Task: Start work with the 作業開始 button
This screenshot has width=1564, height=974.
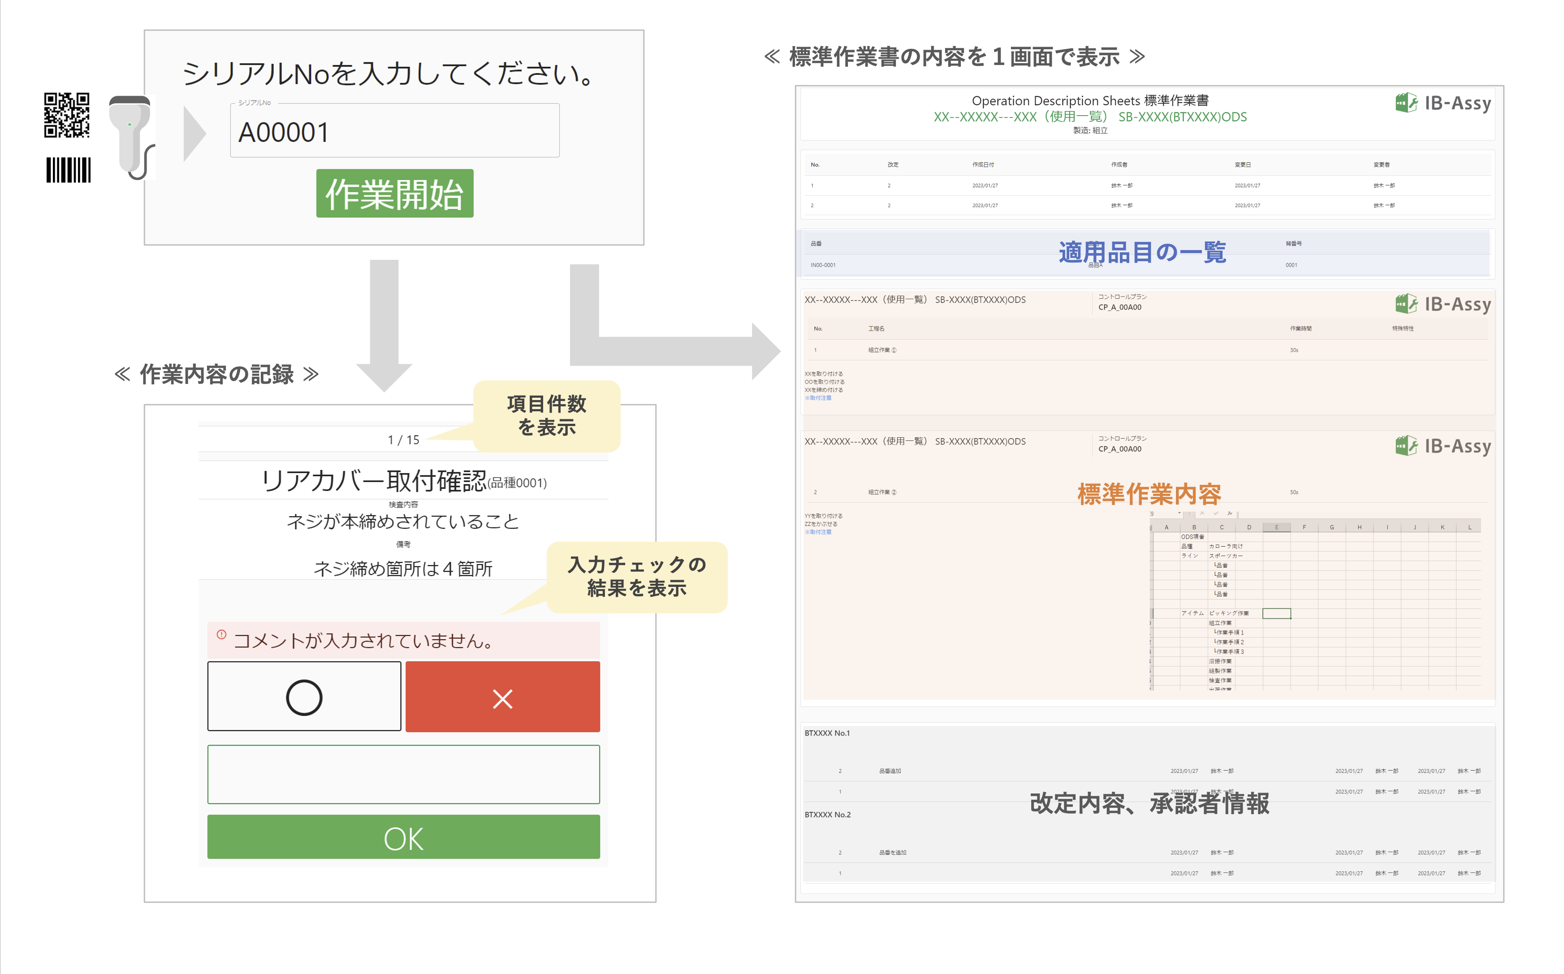Action: [x=394, y=193]
